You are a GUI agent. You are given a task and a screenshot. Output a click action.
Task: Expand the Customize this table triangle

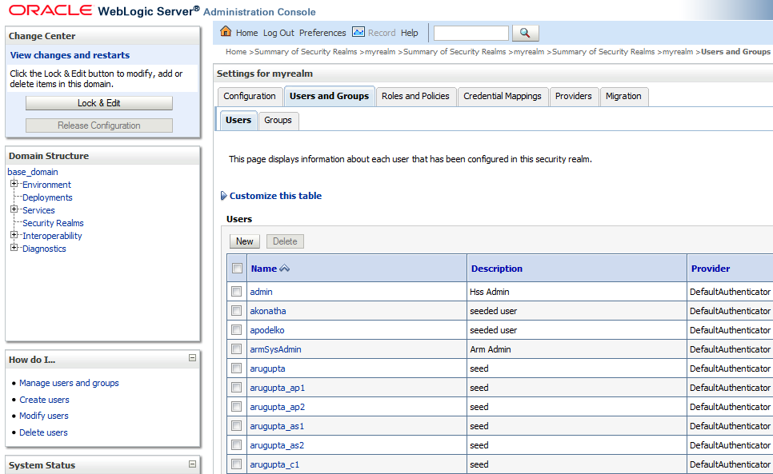(x=223, y=196)
